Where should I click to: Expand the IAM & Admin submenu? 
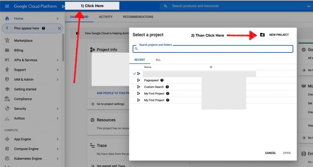click(x=57, y=80)
